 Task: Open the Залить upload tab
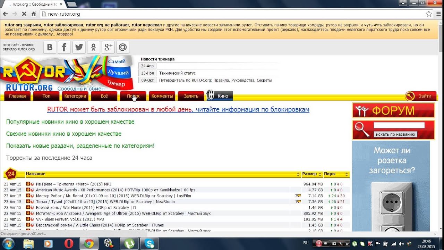[191, 96]
